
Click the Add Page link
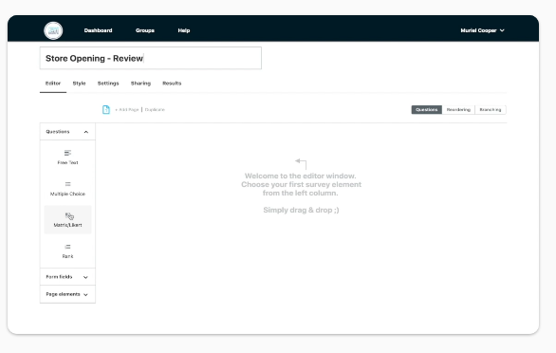coord(127,110)
